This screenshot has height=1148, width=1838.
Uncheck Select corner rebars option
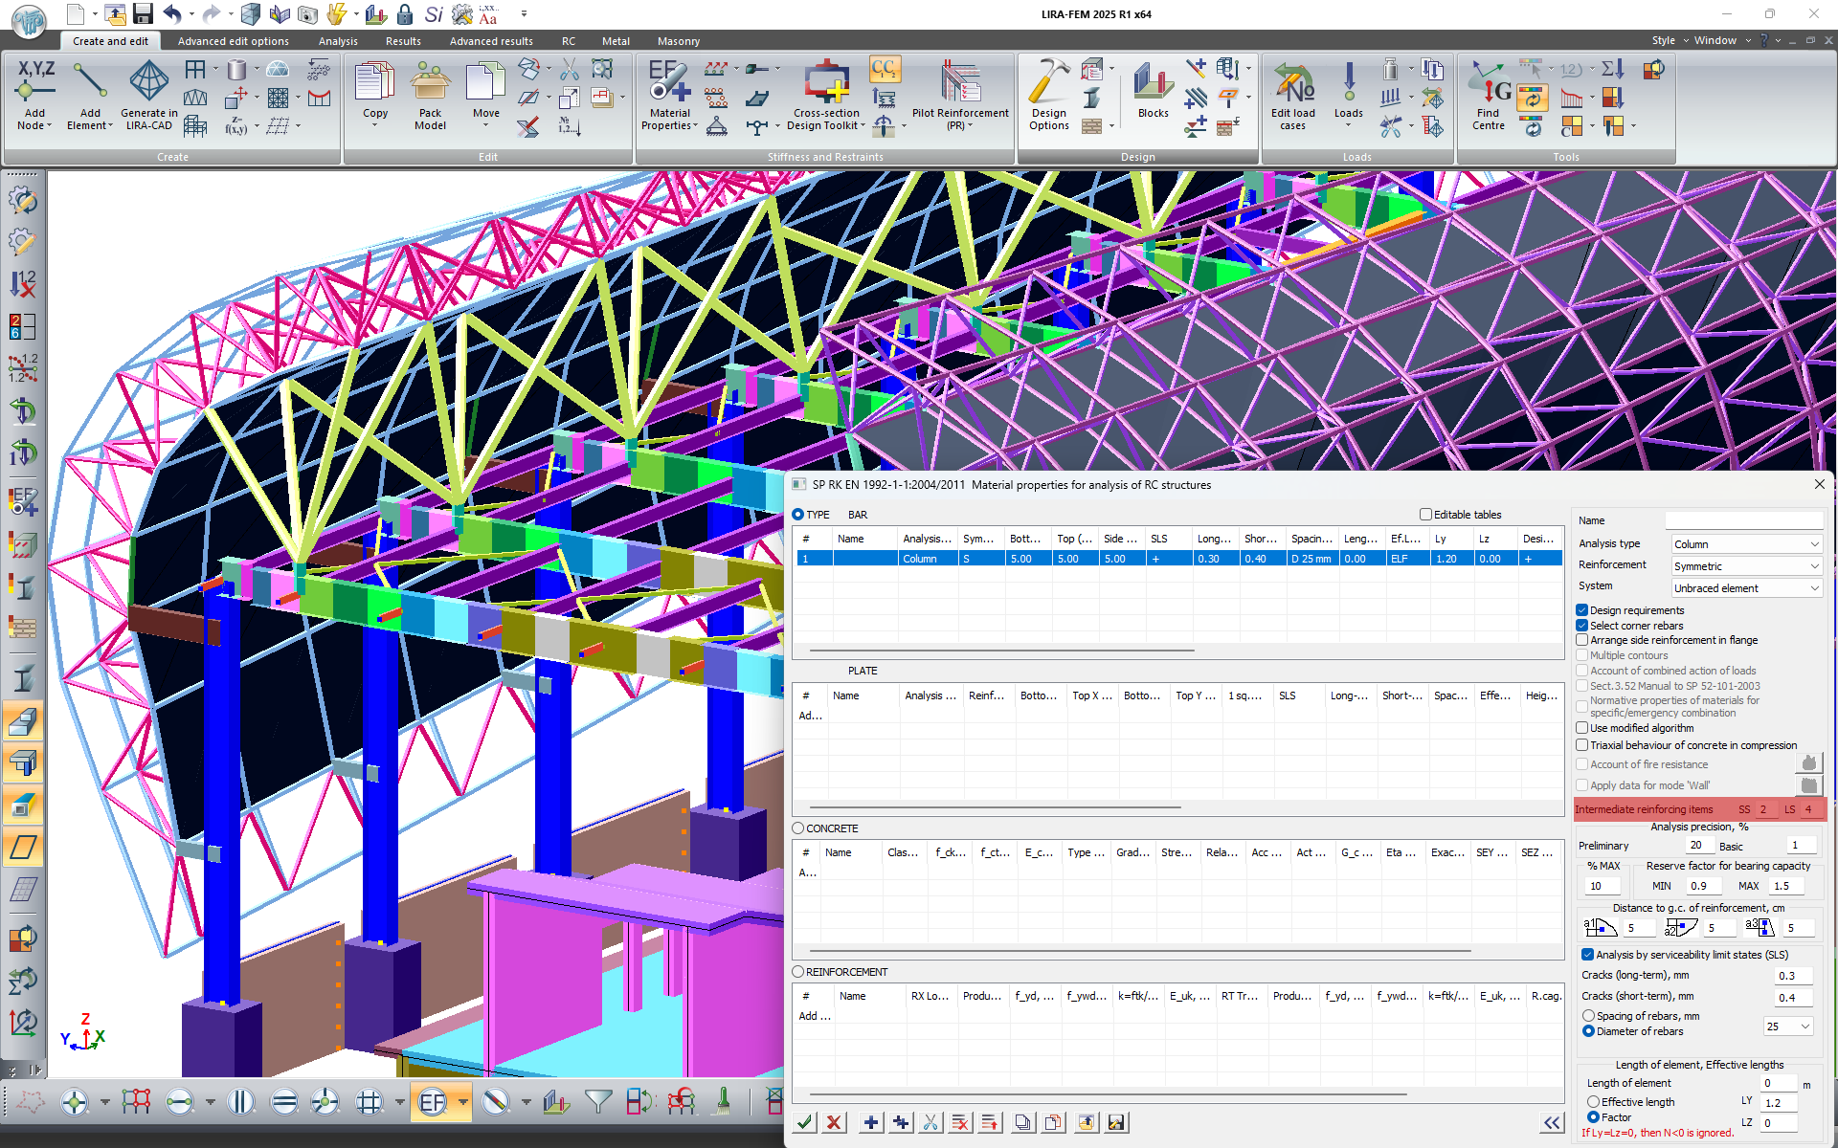coord(1582,626)
